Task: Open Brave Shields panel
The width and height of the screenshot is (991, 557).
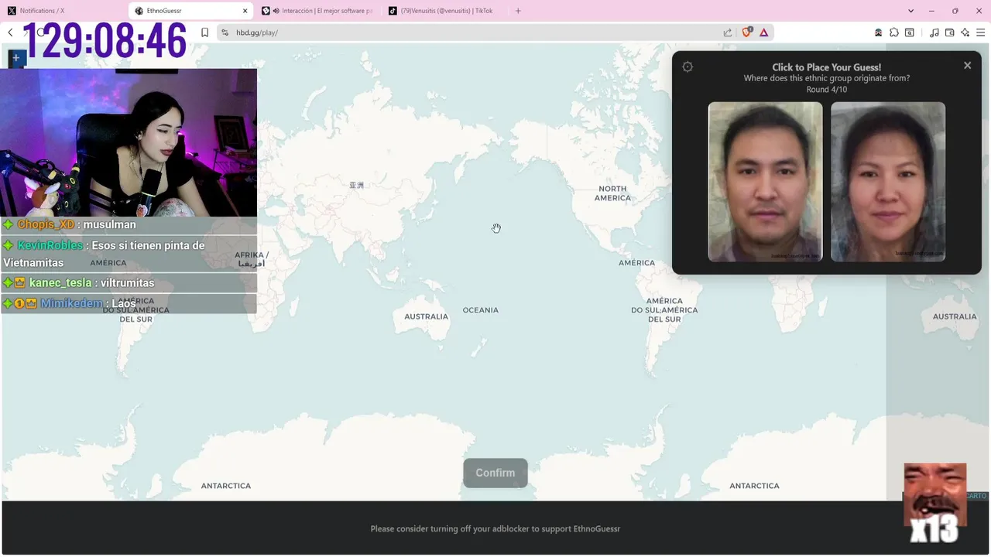Action: pos(747,32)
